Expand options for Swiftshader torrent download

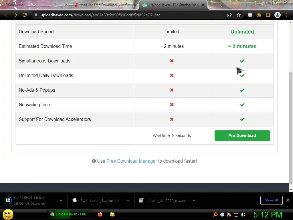(x=128, y=201)
